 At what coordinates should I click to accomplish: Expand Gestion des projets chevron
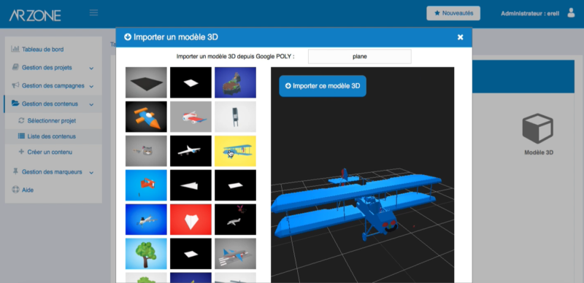point(91,68)
